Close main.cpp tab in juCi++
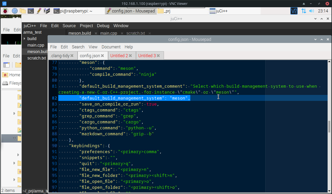Image resolution: width=332 pixels, height=194 pixels. 122,33
